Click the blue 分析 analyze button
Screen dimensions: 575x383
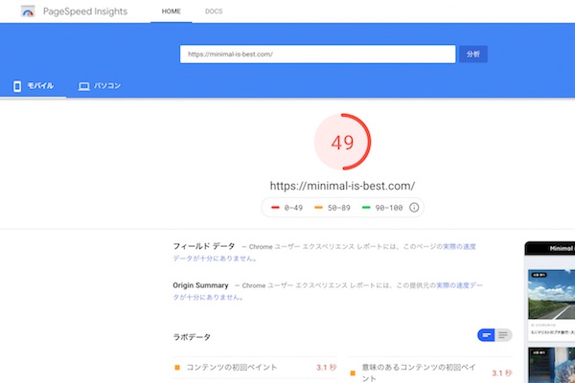click(473, 55)
